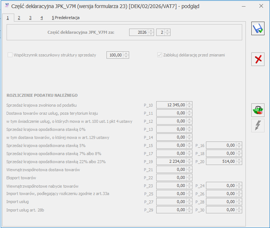
Task: Increase the 100,00 coefficient spinner
Action: pyautogui.click(x=126, y=53)
